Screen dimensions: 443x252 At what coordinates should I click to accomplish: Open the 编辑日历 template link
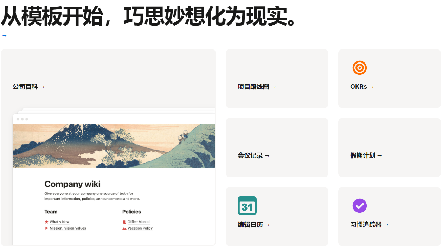coord(254,225)
